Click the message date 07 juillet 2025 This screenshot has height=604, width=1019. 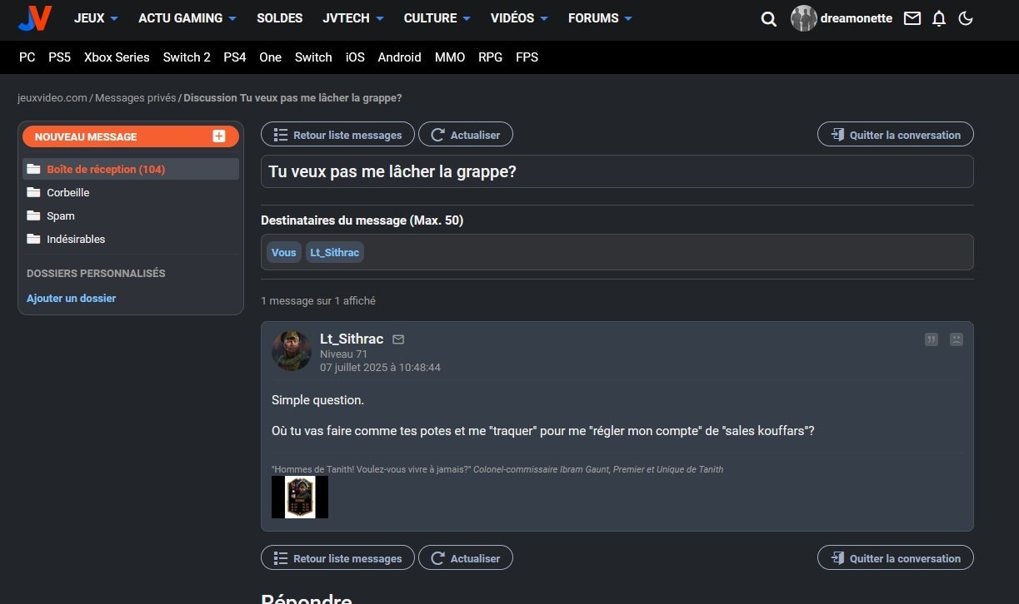click(380, 367)
